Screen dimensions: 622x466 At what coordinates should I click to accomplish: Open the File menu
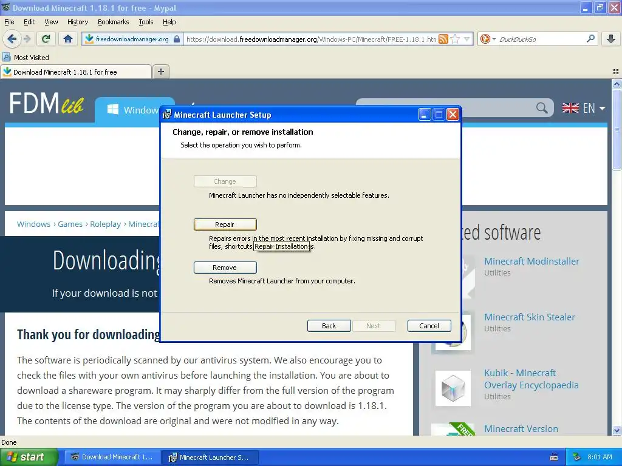click(x=9, y=22)
